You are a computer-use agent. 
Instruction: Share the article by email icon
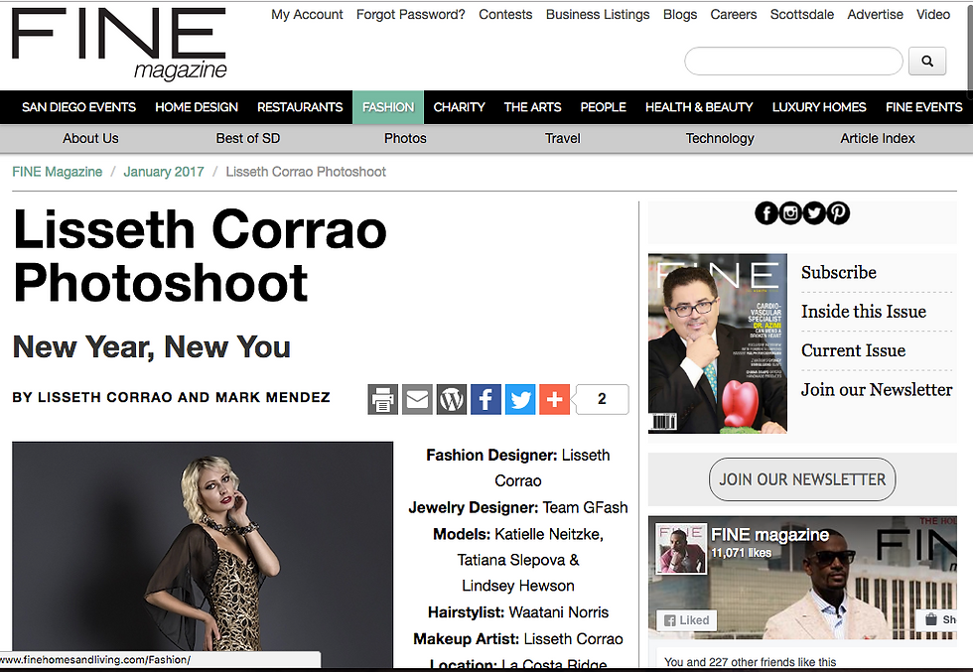point(417,399)
